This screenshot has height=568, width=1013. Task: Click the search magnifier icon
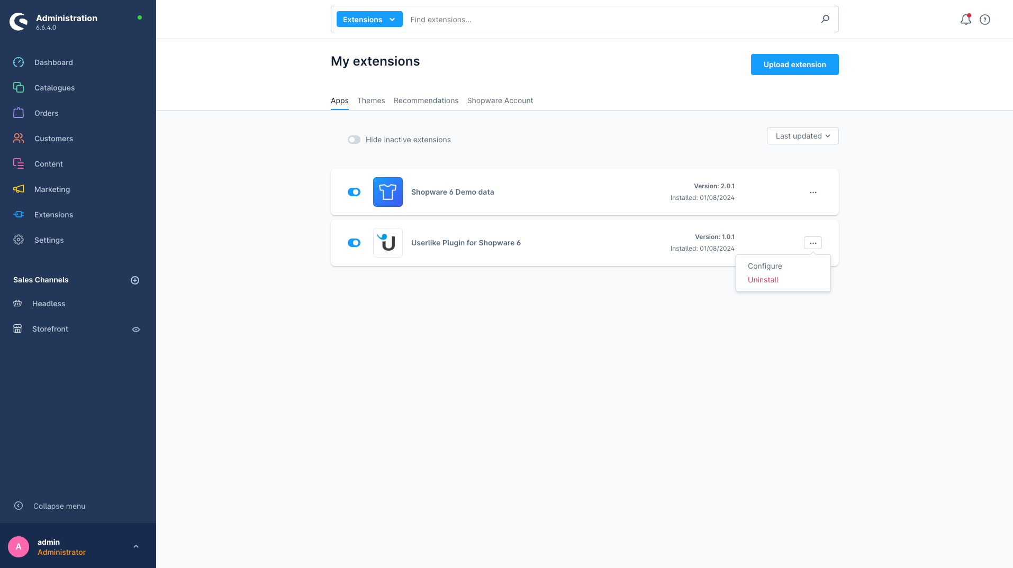click(825, 19)
